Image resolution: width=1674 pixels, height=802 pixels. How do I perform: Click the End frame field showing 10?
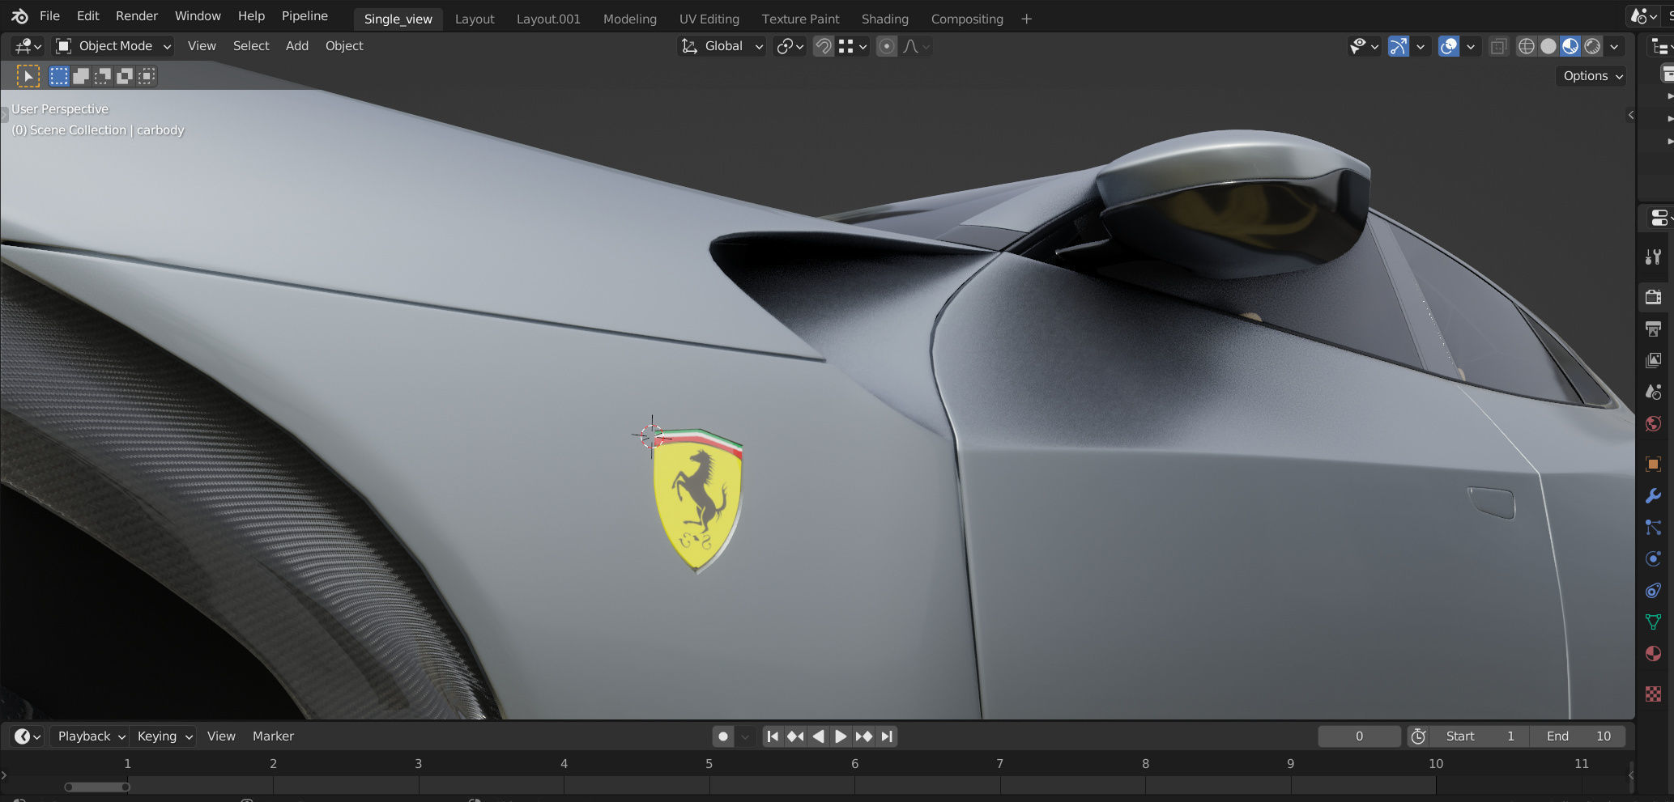[x=1578, y=736]
